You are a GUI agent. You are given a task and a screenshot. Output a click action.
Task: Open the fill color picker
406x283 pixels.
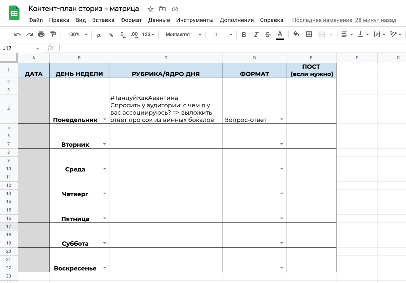pyautogui.click(x=296, y=34)
